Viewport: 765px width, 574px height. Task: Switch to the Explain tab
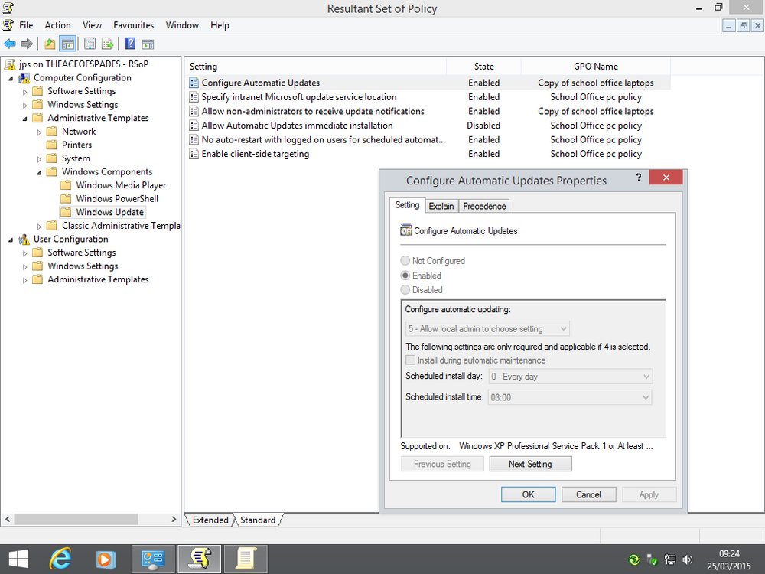(x=441, y=207)
